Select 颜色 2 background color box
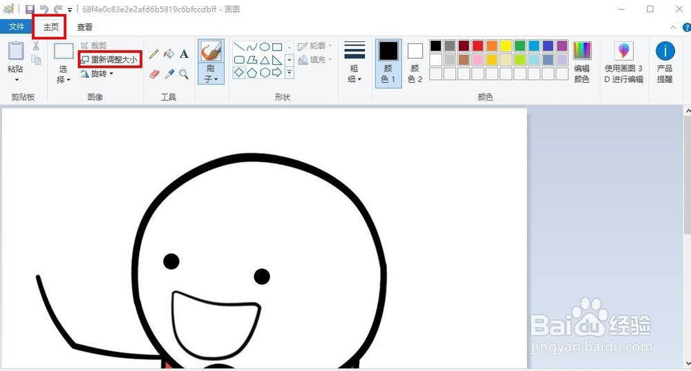Screen dimensions: 691x371 coord(415,63)
